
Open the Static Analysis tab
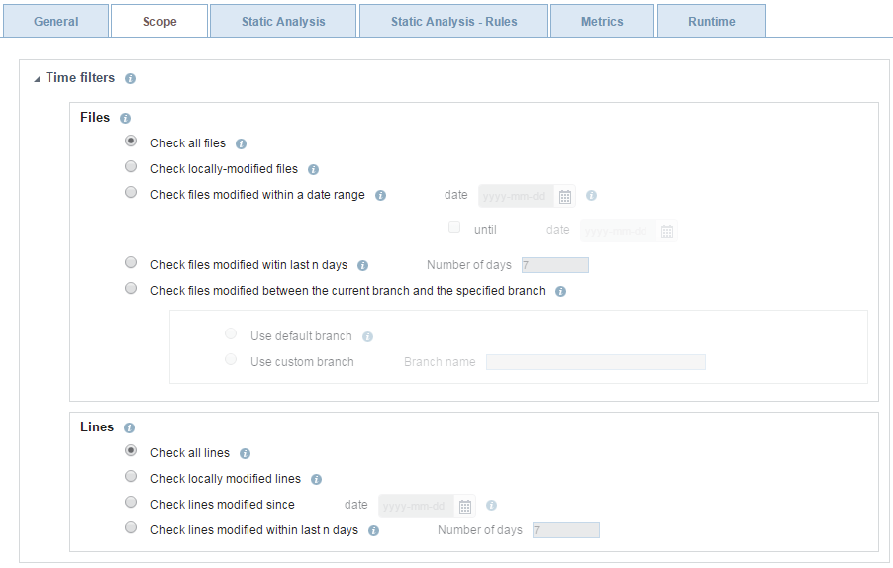point(283,22)
